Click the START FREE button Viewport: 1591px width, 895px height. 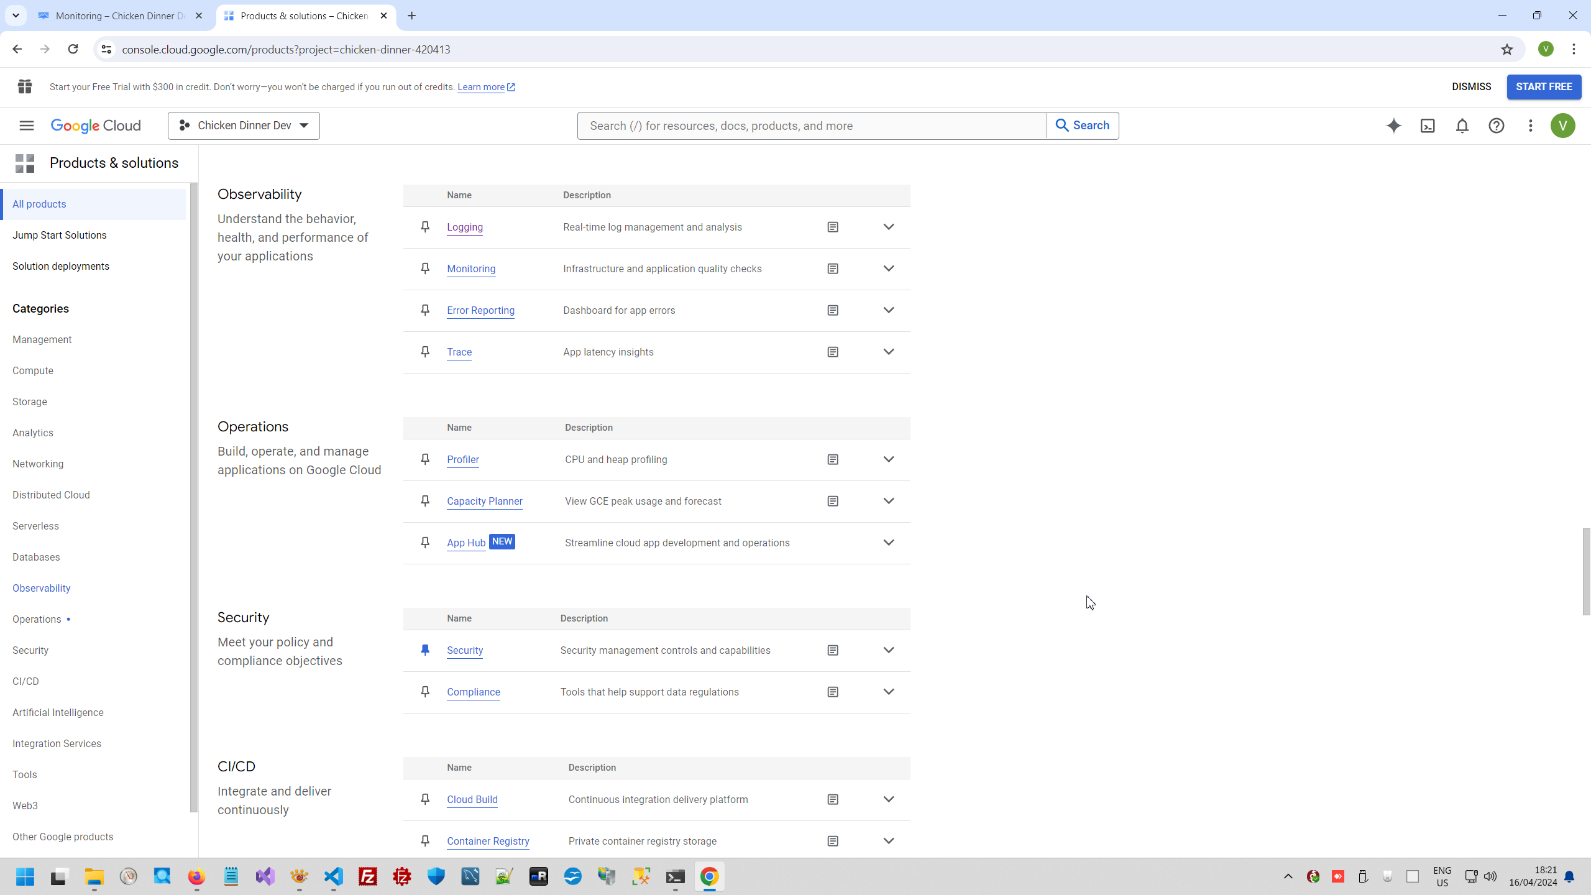click(1543, 87)
